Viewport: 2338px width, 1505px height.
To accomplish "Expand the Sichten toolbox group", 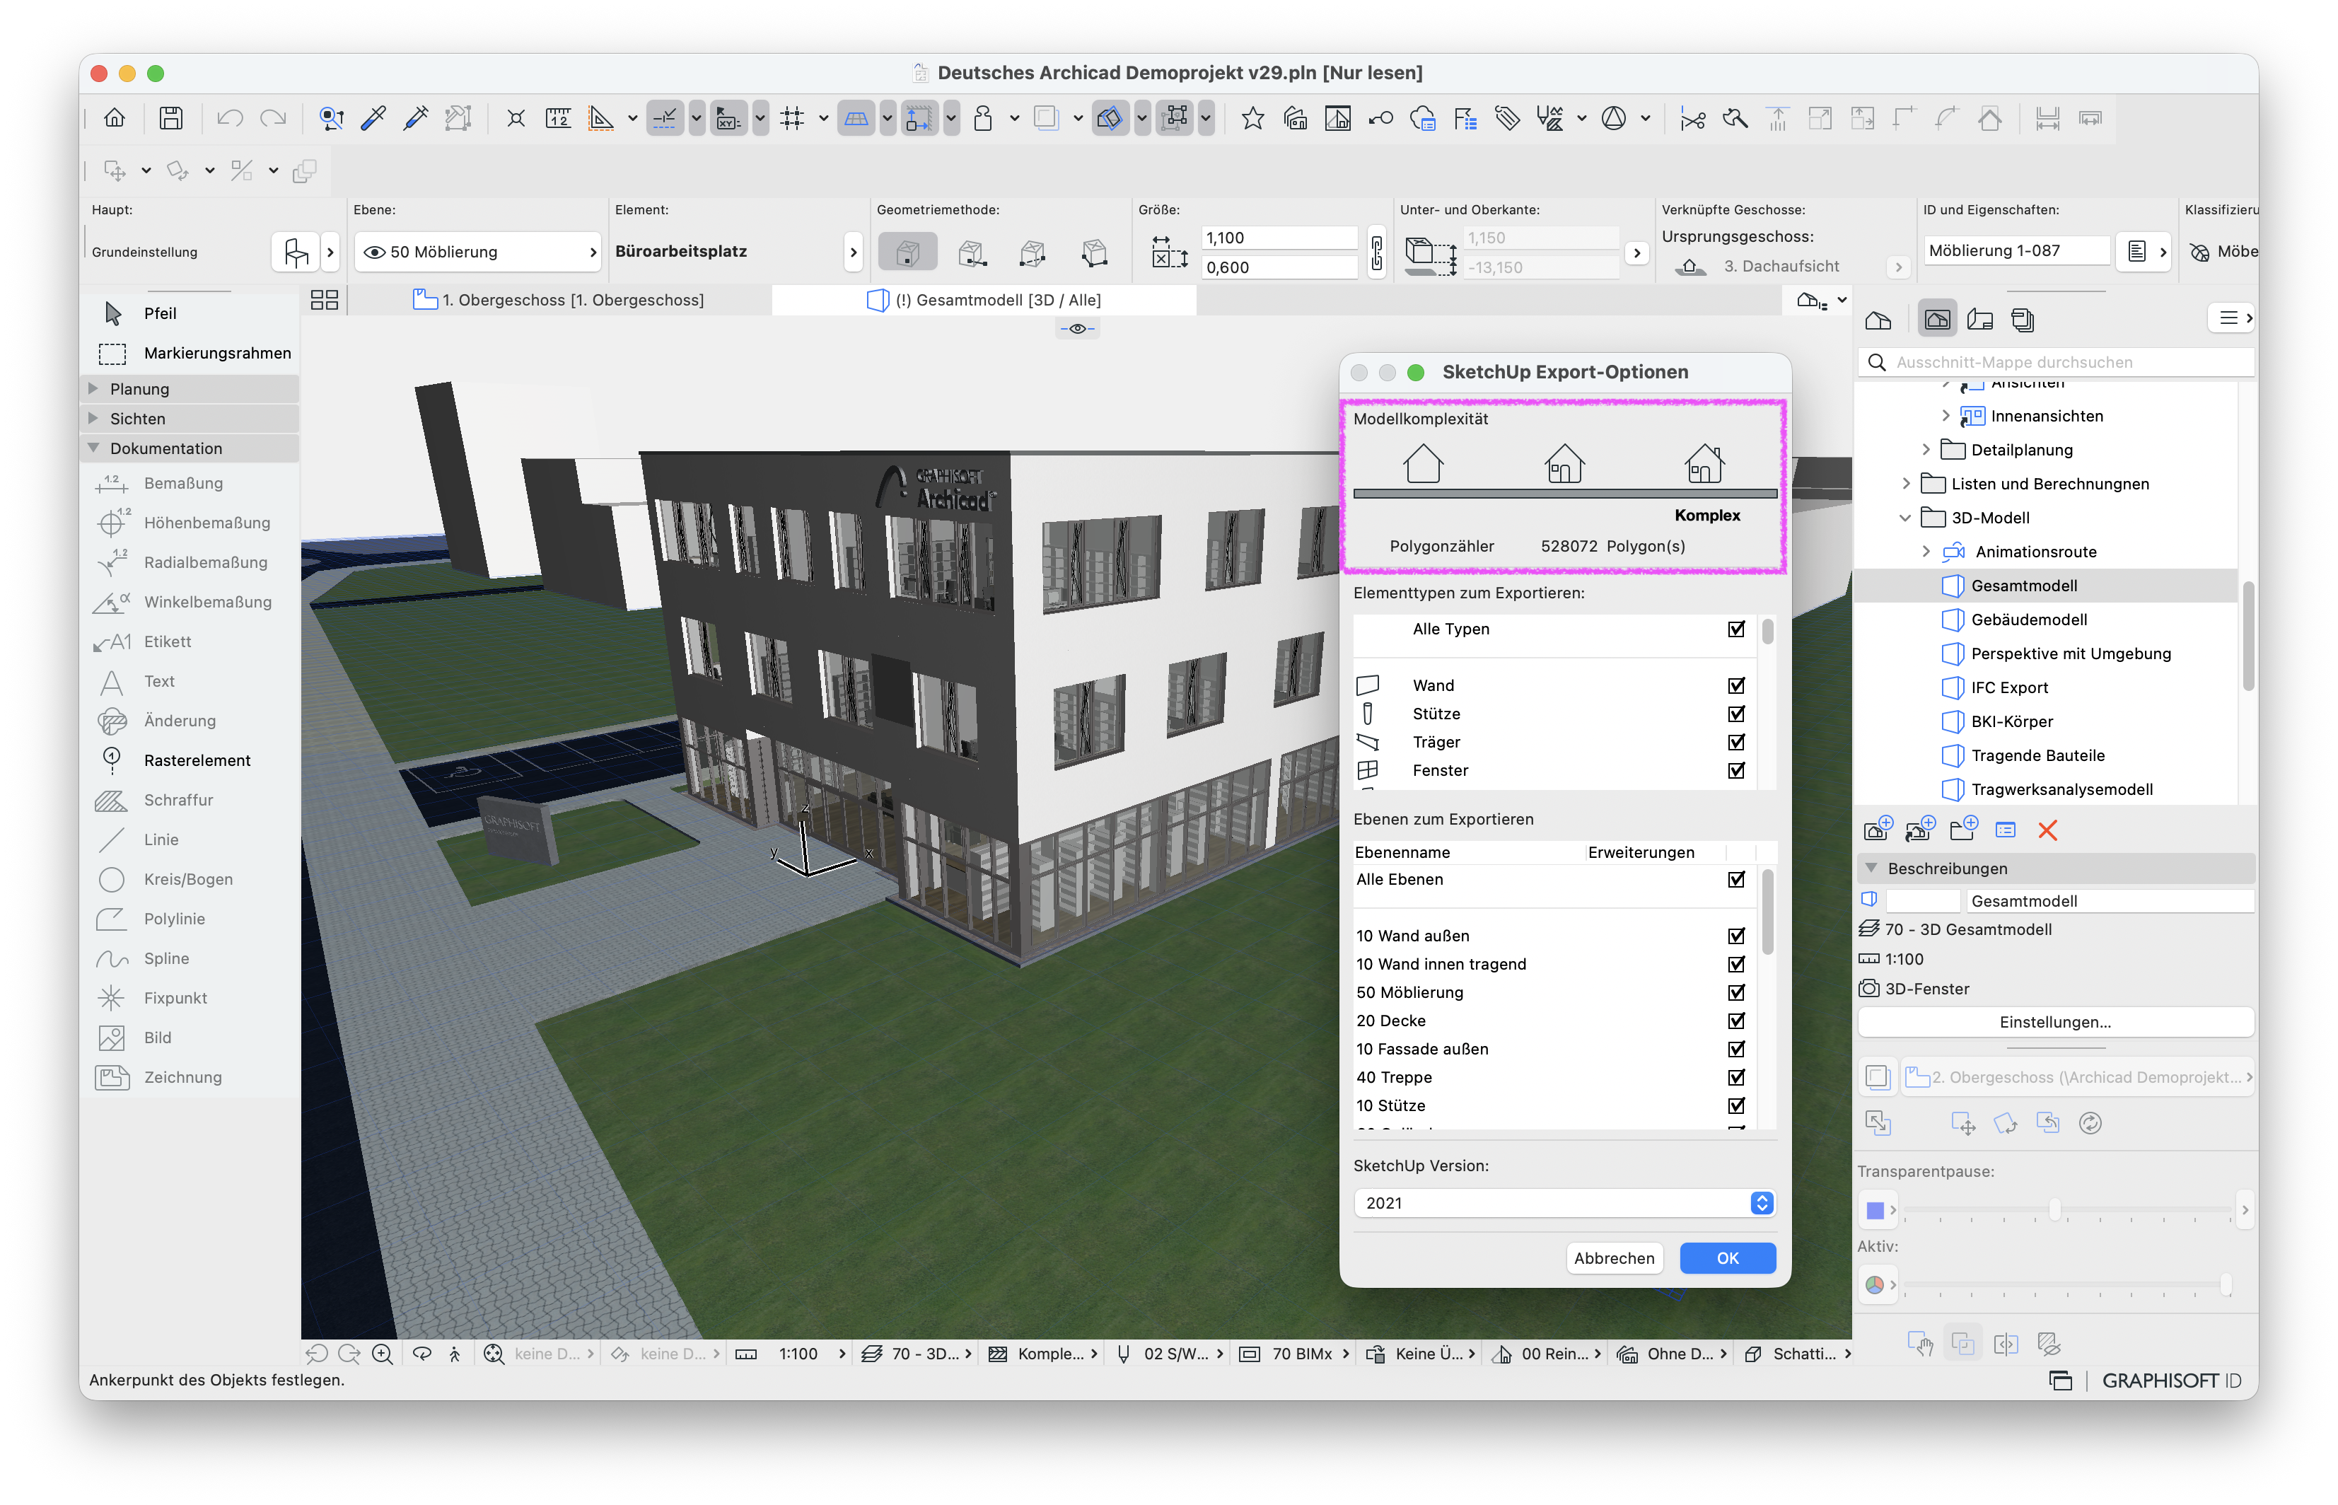I will click(93, 418).
